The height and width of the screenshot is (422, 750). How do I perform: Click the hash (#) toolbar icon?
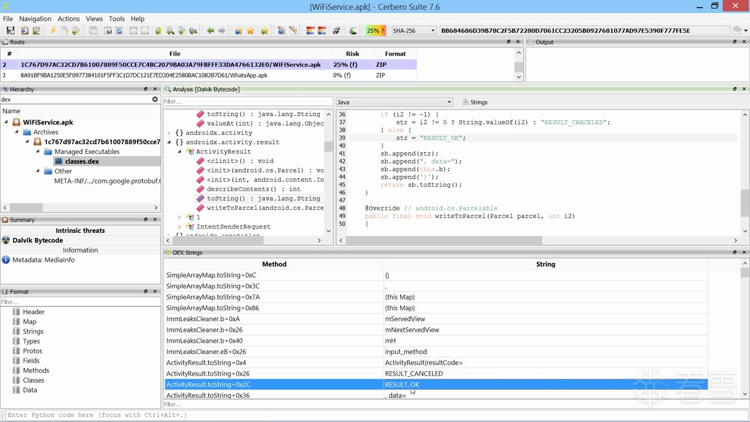(336, 31)
